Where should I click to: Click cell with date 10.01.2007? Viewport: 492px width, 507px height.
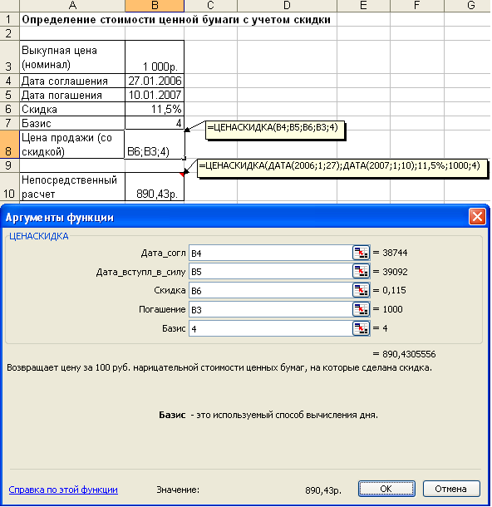click(x=155, y=95)
